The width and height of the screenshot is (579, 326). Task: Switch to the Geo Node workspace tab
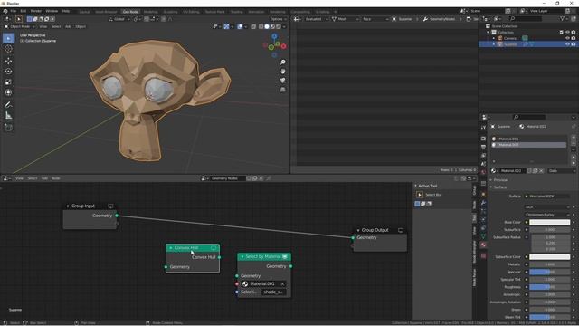130,12
